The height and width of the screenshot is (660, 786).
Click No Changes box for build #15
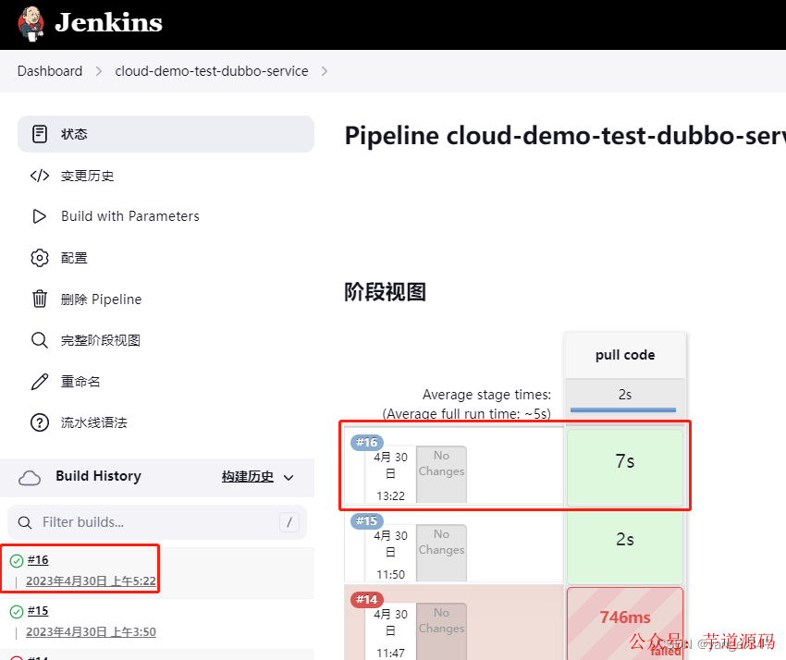442,553
